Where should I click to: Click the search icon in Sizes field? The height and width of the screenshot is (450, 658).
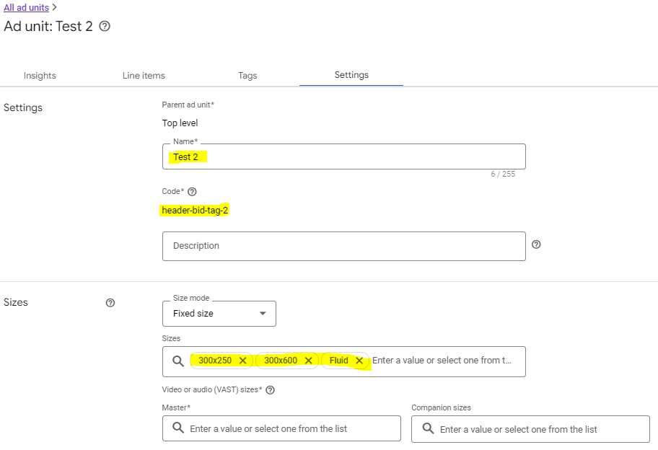tap(178, 361)
